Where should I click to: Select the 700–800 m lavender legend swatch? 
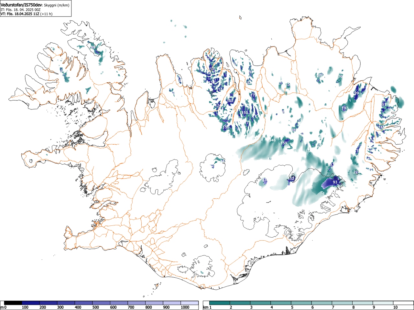136,303
